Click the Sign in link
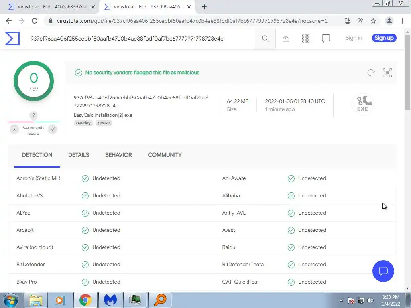This screenshot has height=308, width=411. tap(354, 38)
